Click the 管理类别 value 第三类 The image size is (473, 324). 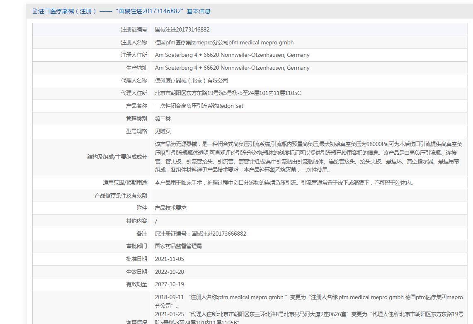coord(163,119)
